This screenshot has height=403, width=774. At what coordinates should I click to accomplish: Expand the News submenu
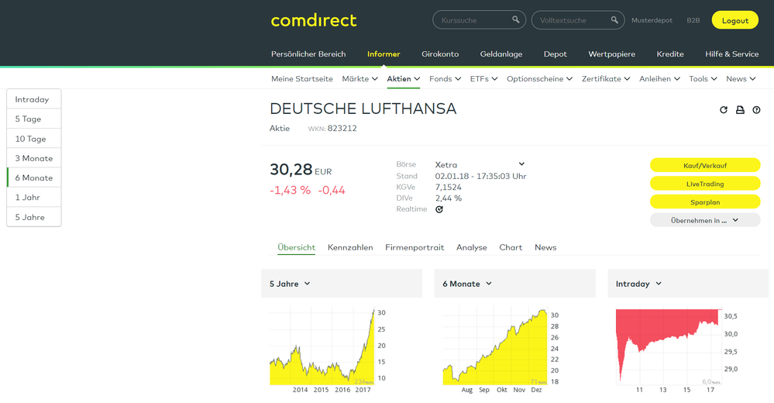tap(741, 78)
